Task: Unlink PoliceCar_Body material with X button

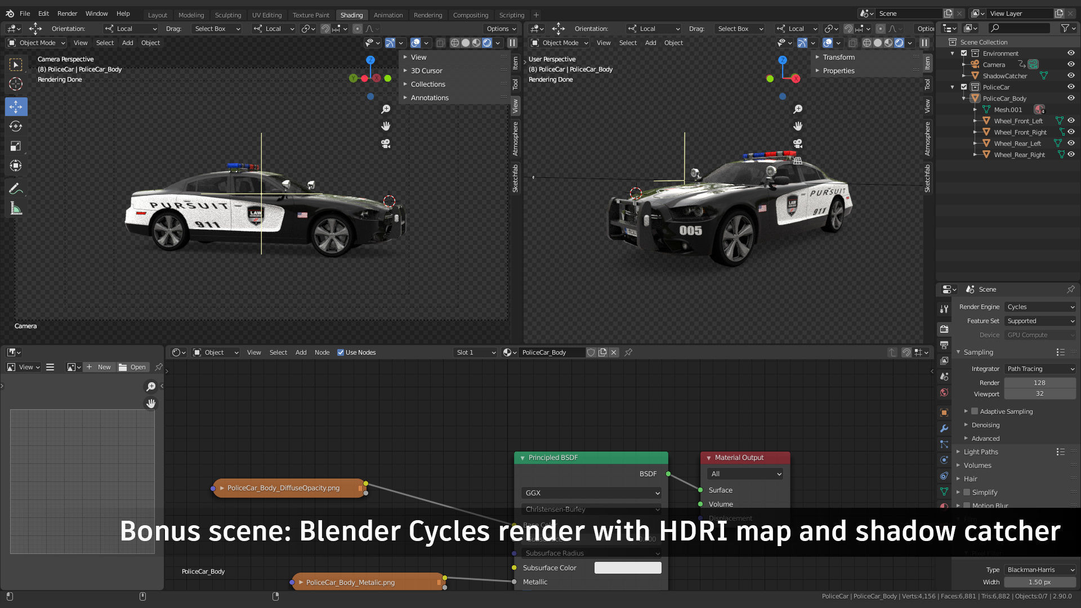Action: (x=614, y=352)
